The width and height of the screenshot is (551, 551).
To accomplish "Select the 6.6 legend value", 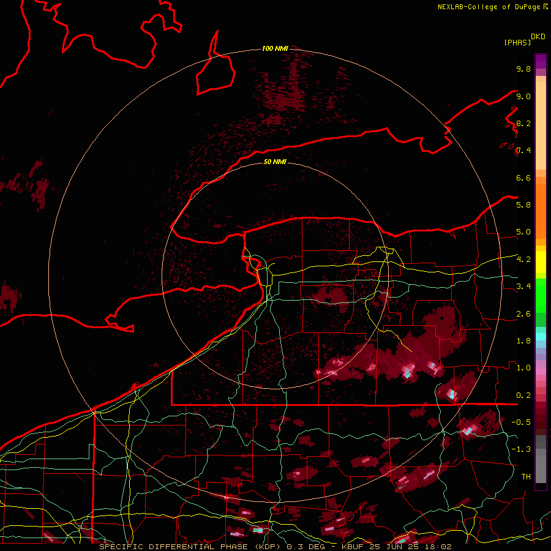I will click(523, 178).
